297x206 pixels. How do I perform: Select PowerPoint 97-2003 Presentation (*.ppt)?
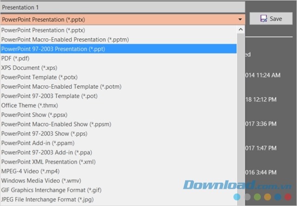[119, 49]
